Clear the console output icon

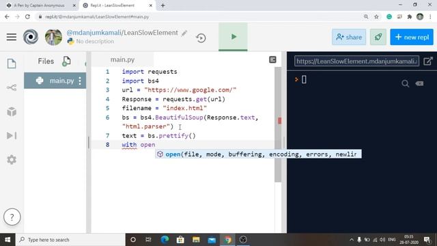click(x=419, y=83)
